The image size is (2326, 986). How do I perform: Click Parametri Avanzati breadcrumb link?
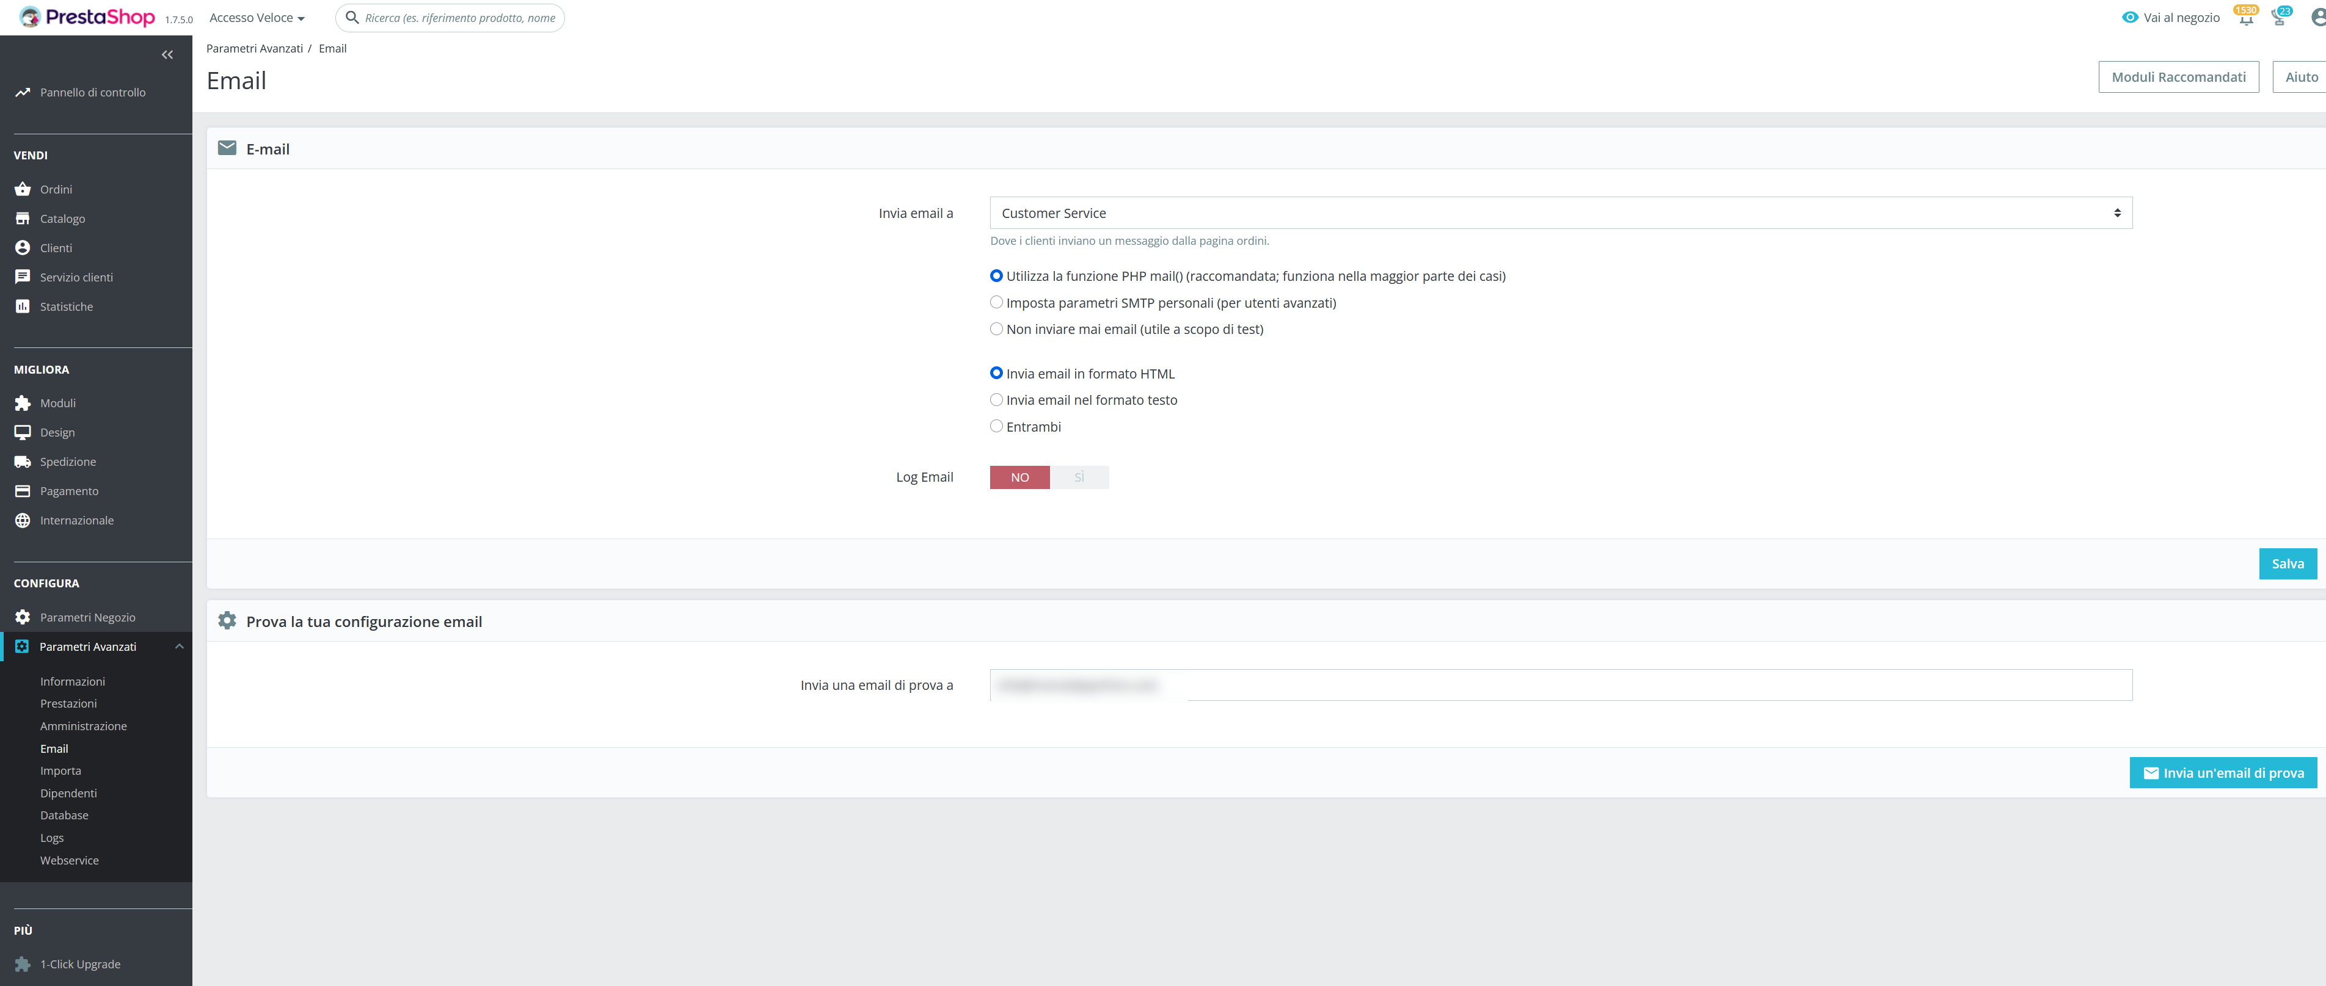(x=255, y=49)
